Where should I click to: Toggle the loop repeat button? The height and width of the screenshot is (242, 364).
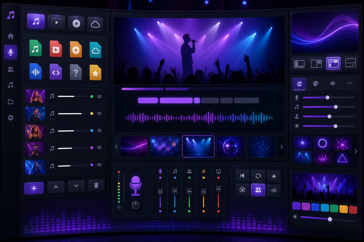pos(258,176)
